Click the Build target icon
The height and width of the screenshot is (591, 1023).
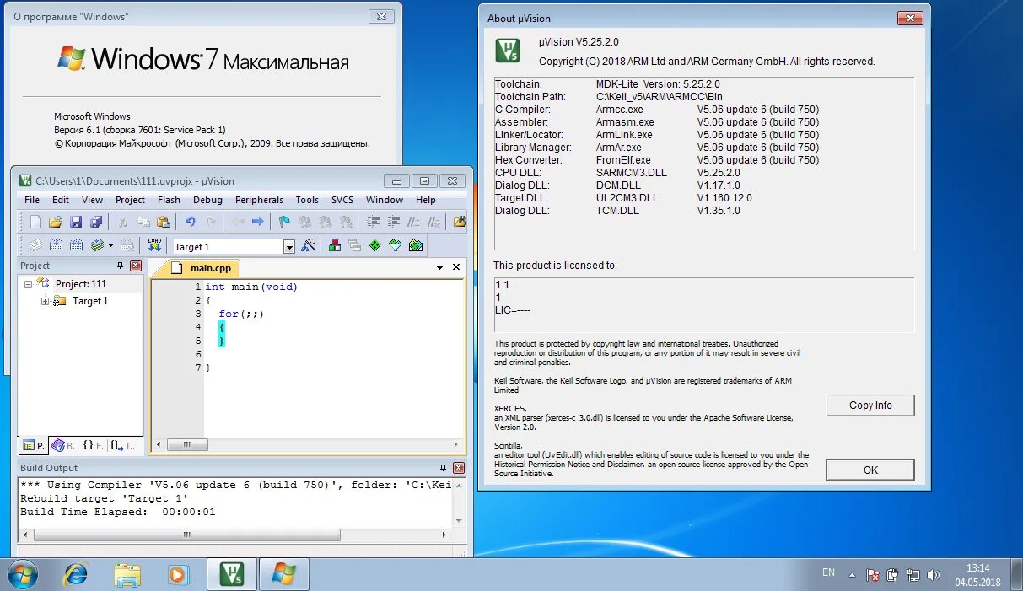[x=56, y=245]
